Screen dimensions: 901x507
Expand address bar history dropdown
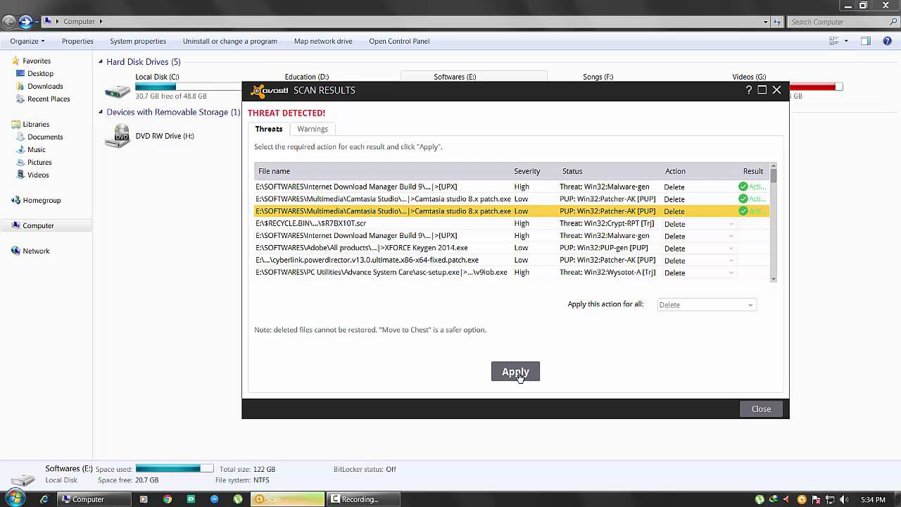[x=766, y=22]
